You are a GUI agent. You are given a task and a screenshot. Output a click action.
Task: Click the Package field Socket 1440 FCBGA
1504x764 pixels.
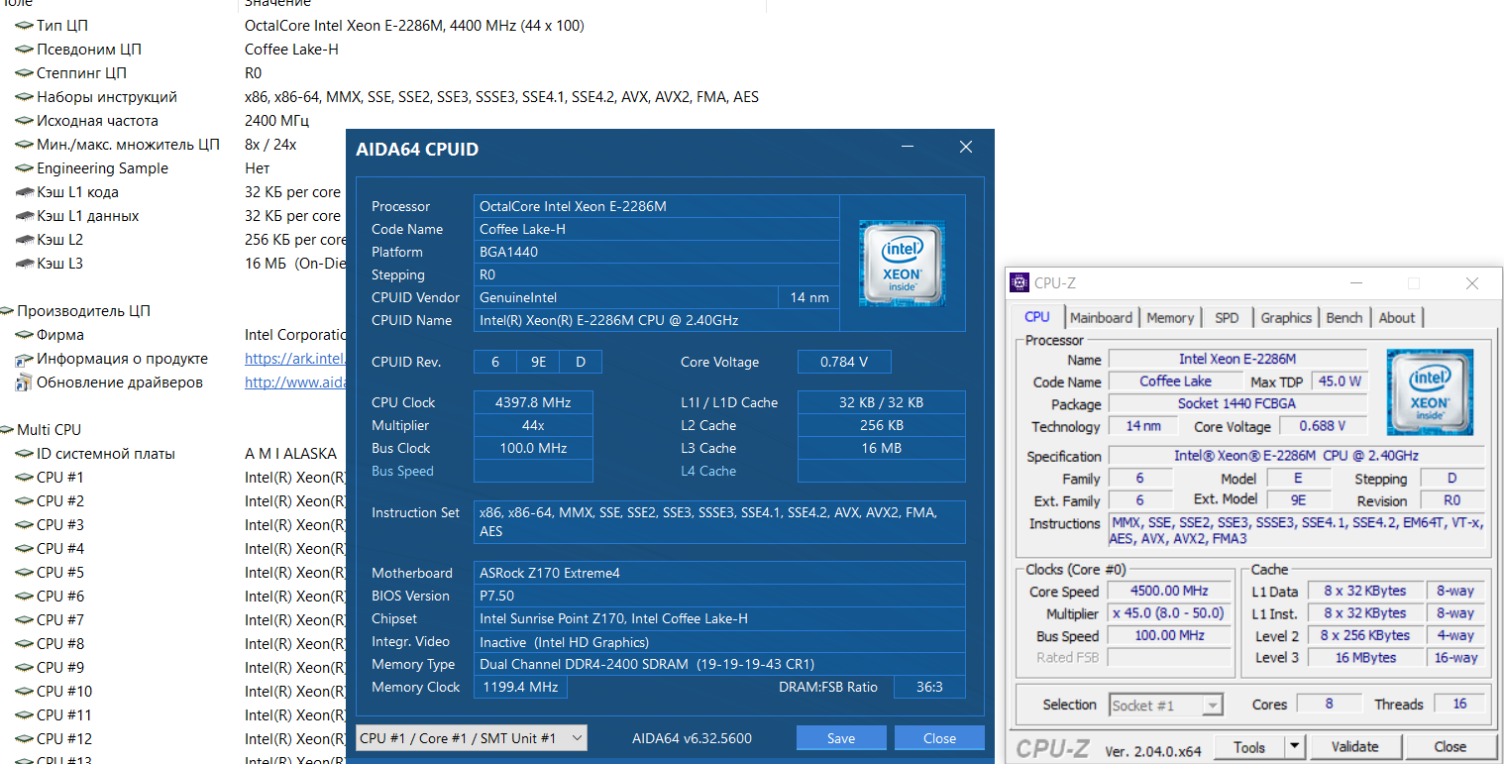click(x=1236, y=404)
